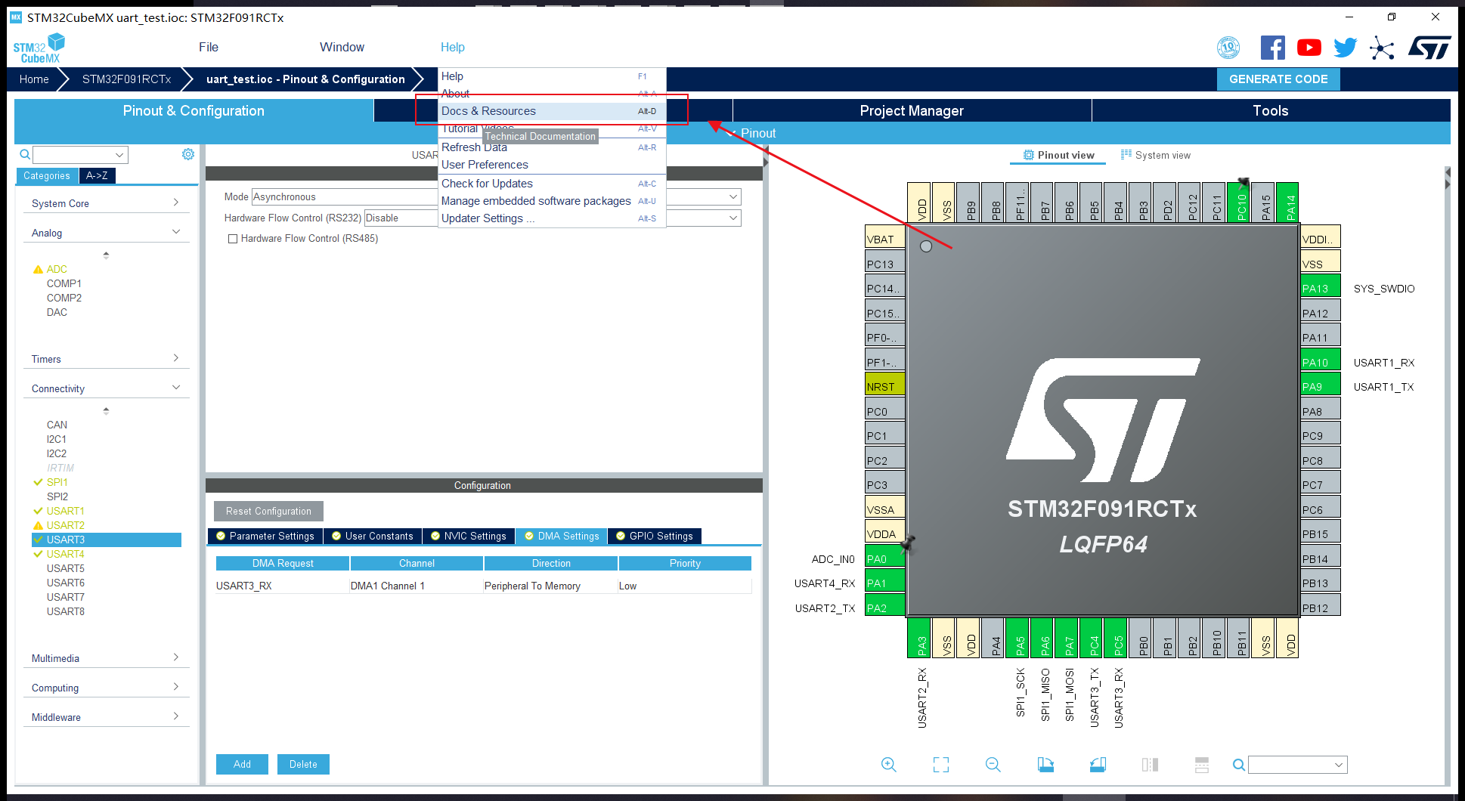
Task: Switch to System view of the chip
Action: (x=1156, y=154)
